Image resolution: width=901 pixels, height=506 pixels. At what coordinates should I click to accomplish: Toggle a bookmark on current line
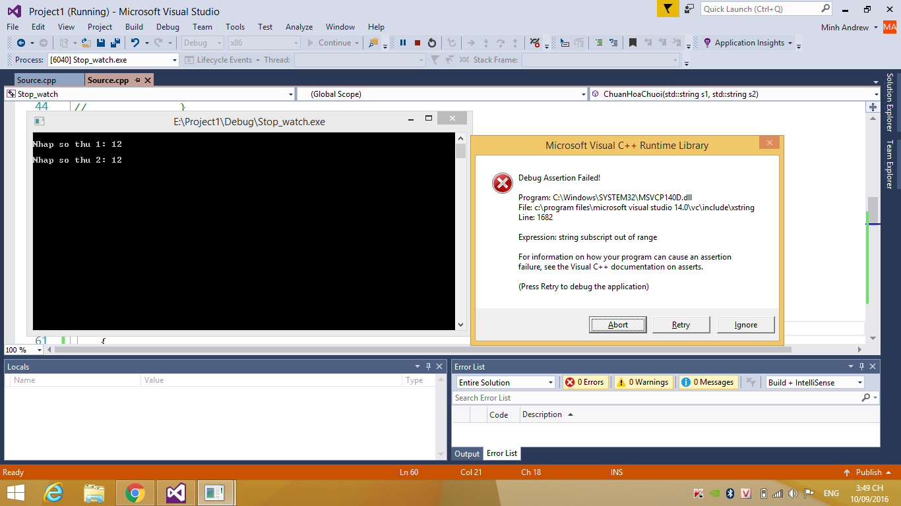click(633, 43)
